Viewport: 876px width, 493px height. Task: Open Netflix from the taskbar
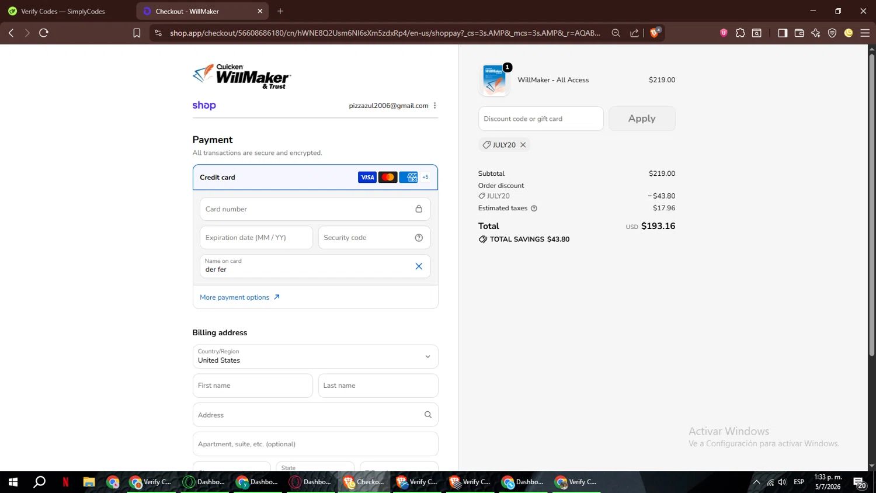(65, 482)
